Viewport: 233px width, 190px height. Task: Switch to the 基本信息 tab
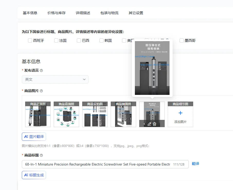(30, 13)
